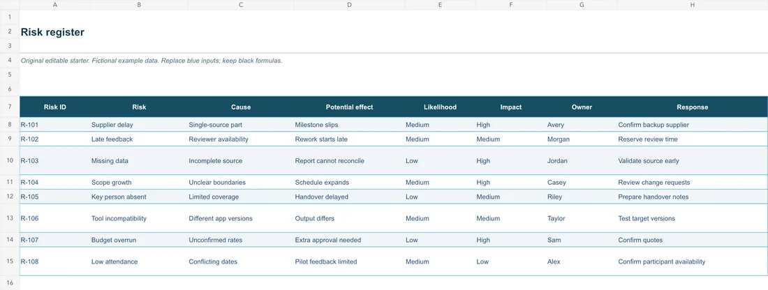Click the Prepare handover notes cell

[x=692, y=197]
